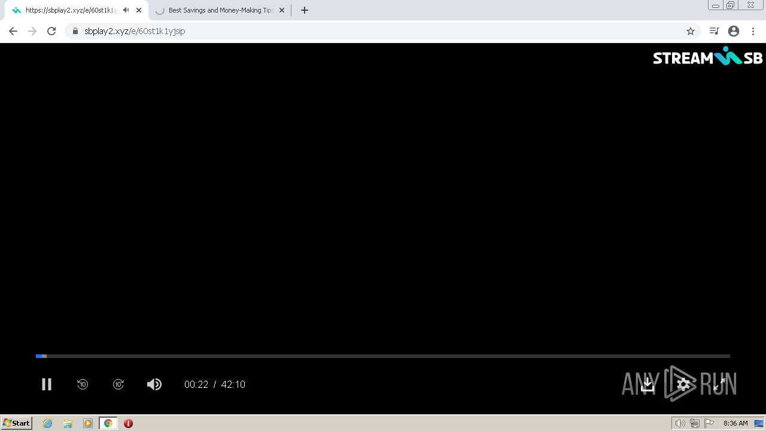Go back to previous page
766x431 pixels.
pyautogui.click(x=13, y=31)
